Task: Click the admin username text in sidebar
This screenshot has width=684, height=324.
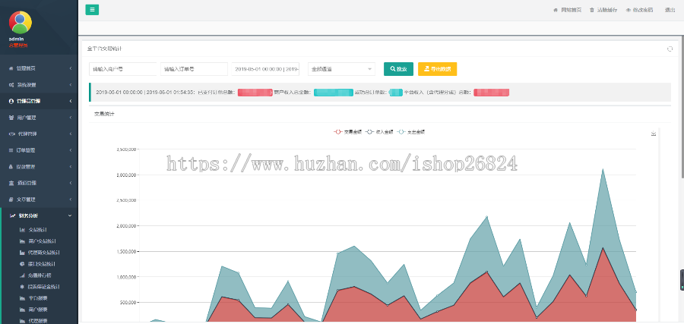Action: click(16, 39)
